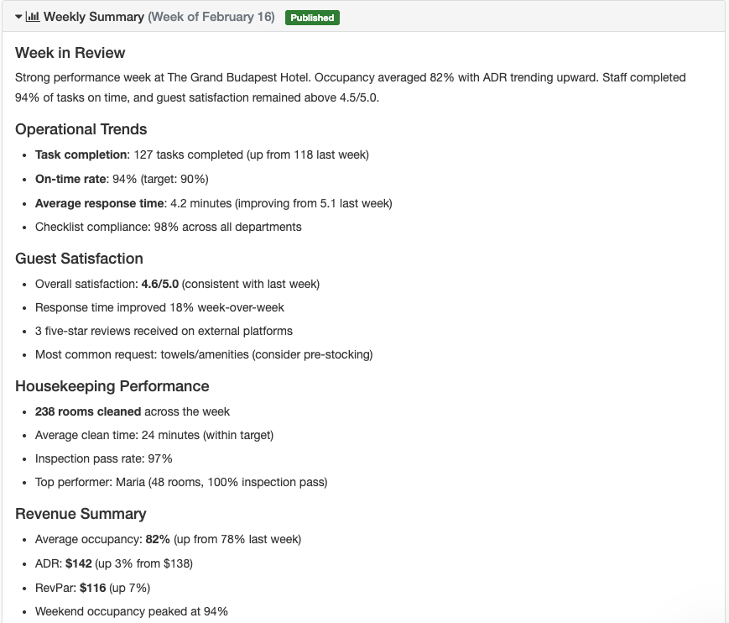Click the Operational Trends heading
Viewport: 729px width, 623px height.
pos(81,128)
